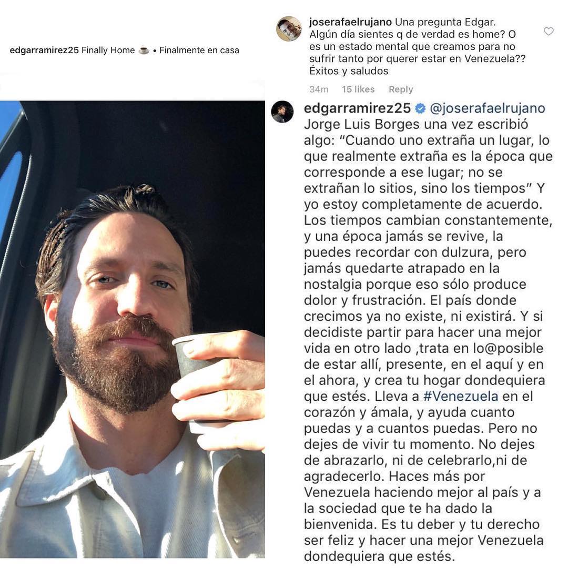Click the "Éxitos y saludos" comment line
The height and width of the screenshot is (568, 568).
click(349, 70)
